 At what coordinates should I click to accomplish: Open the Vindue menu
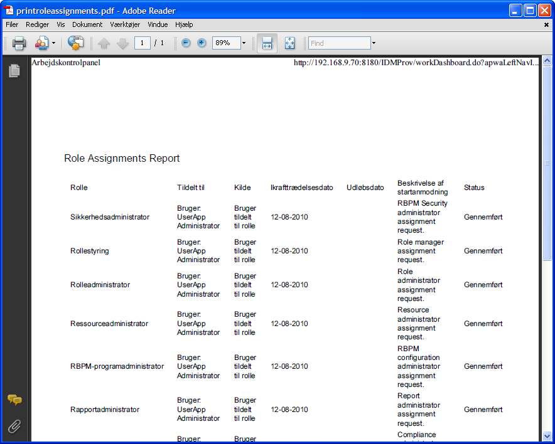click(x=158, y=24)
